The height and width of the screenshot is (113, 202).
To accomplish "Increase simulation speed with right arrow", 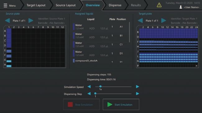I will coord(137,87).
